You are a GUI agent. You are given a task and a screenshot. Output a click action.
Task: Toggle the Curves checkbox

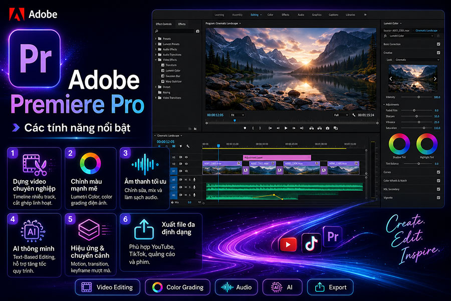point(438,172)
